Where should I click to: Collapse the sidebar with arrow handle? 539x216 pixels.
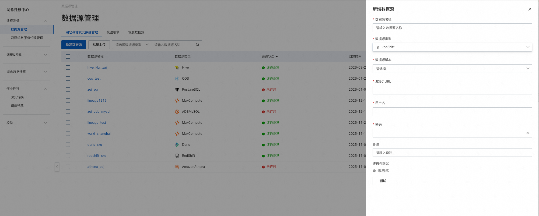57,167
